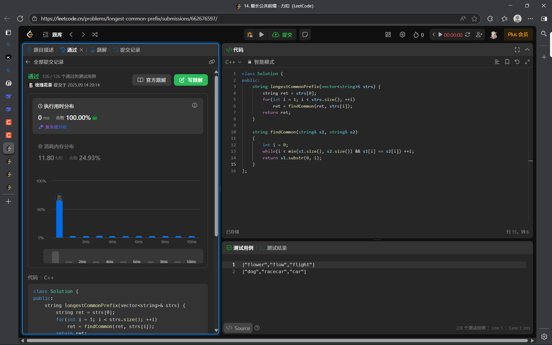552x345 pixels.
Task: Open the browser profile icon
Action: tap(517, 19)
